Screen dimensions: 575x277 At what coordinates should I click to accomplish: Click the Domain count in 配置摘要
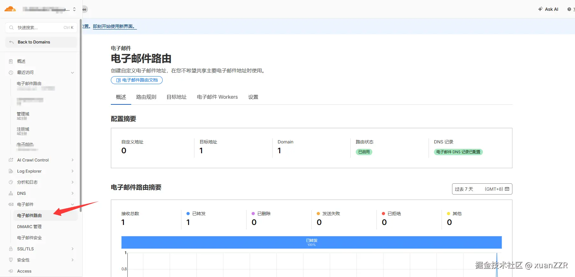coord(279,151)
